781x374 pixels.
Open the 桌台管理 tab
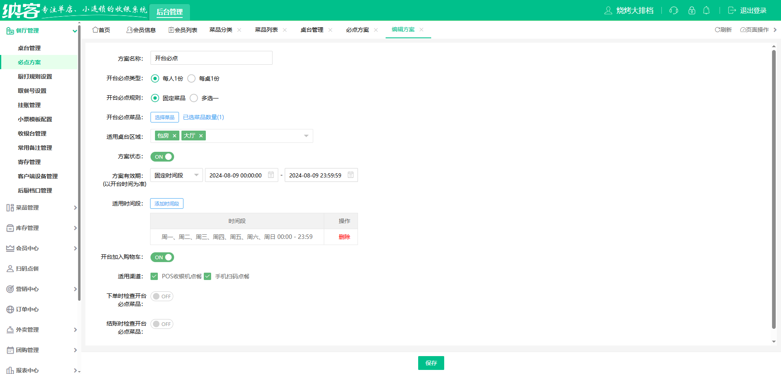tap(312, 29)
